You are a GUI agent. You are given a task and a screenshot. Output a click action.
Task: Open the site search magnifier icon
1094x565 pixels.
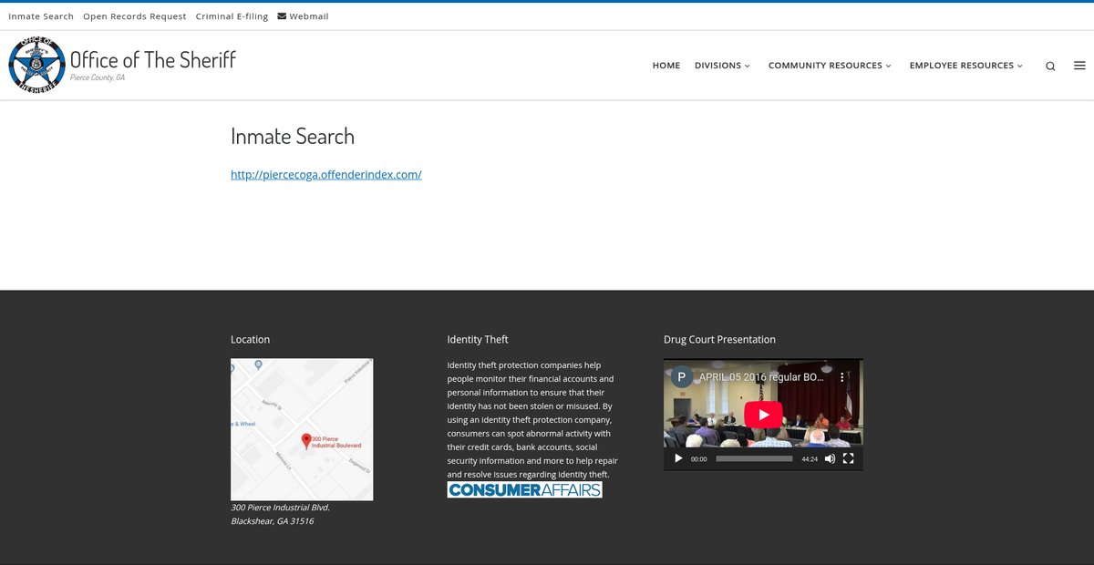1050,66
